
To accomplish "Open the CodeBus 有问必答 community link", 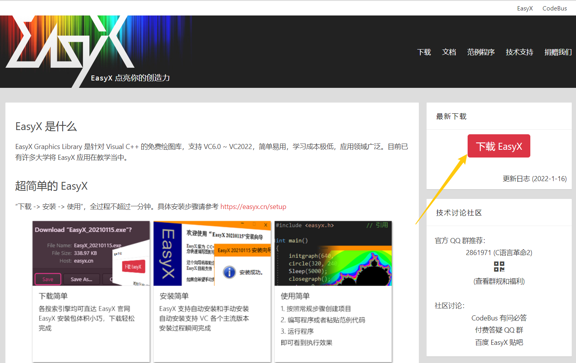I will pyautogui.click(x=499, y=318).
